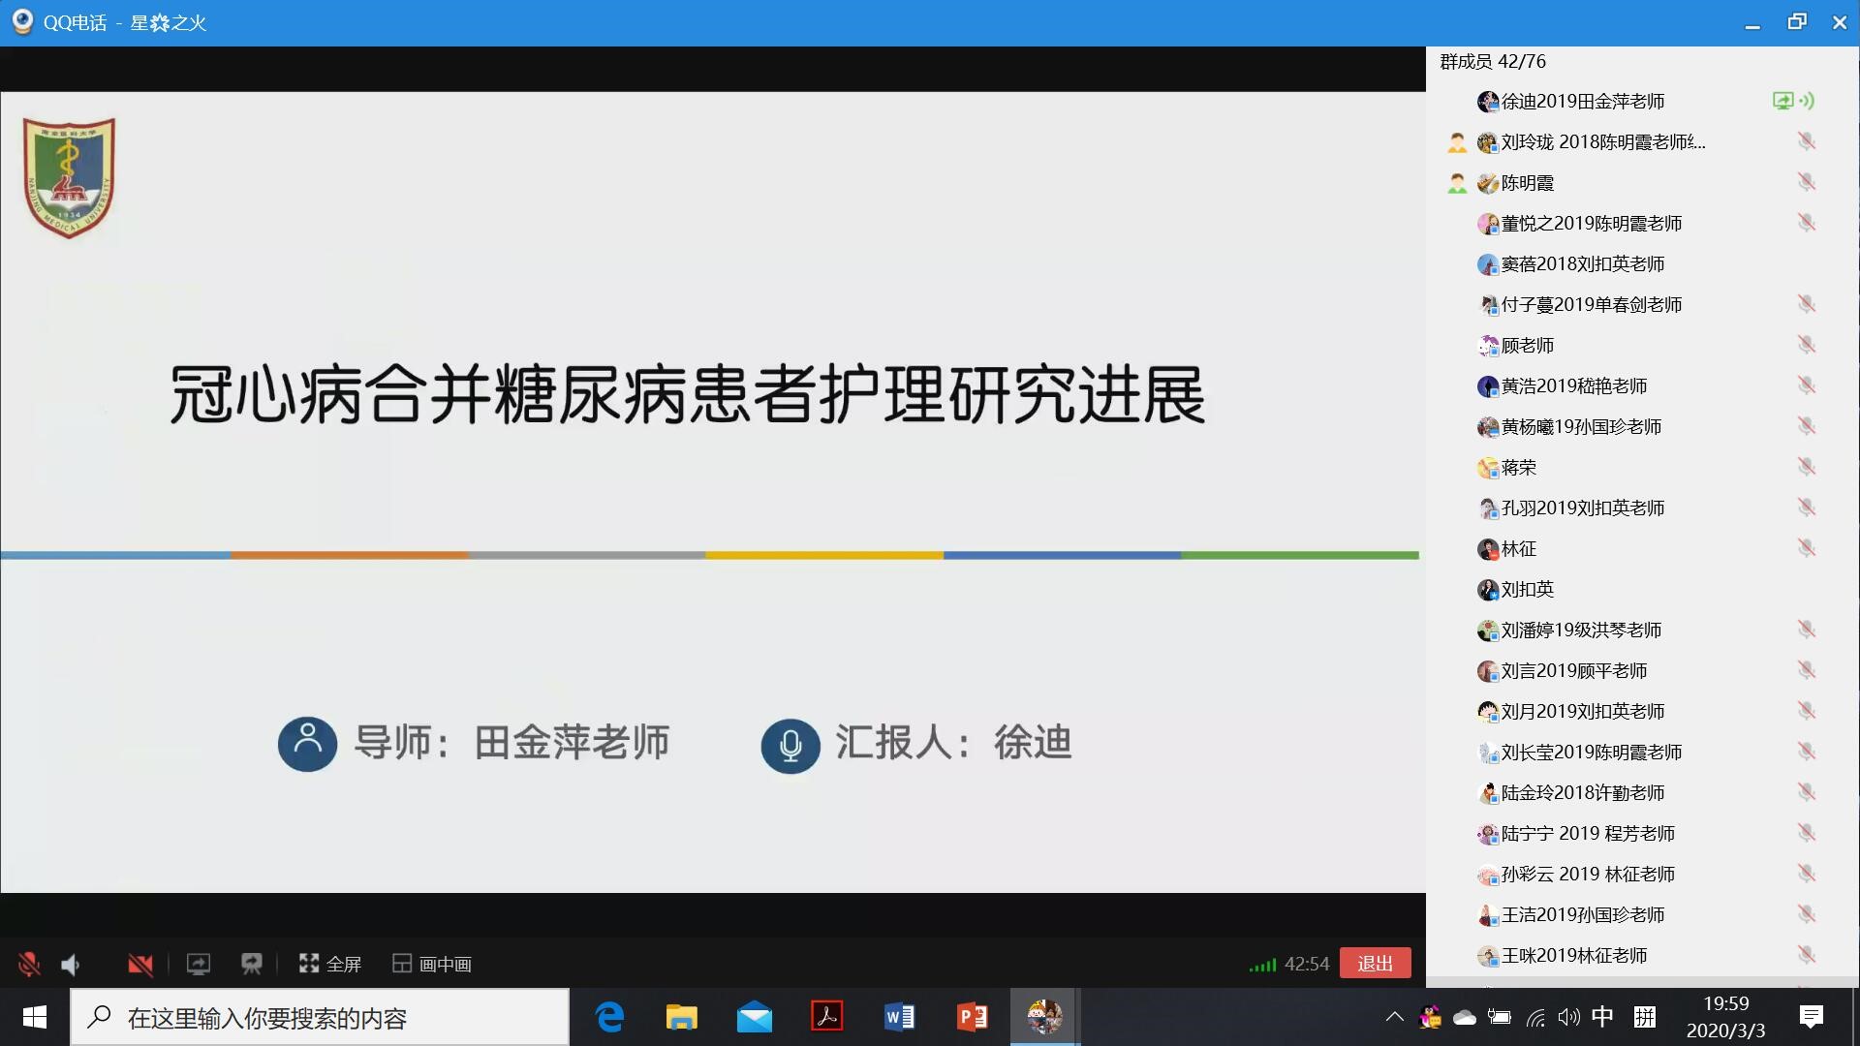Switch to 画中画 picture-in-picture mode

pos(432,964)
